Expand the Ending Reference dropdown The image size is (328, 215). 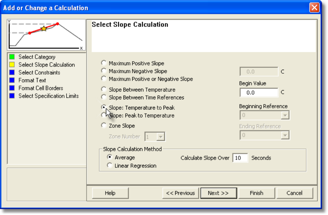(285, 135)
